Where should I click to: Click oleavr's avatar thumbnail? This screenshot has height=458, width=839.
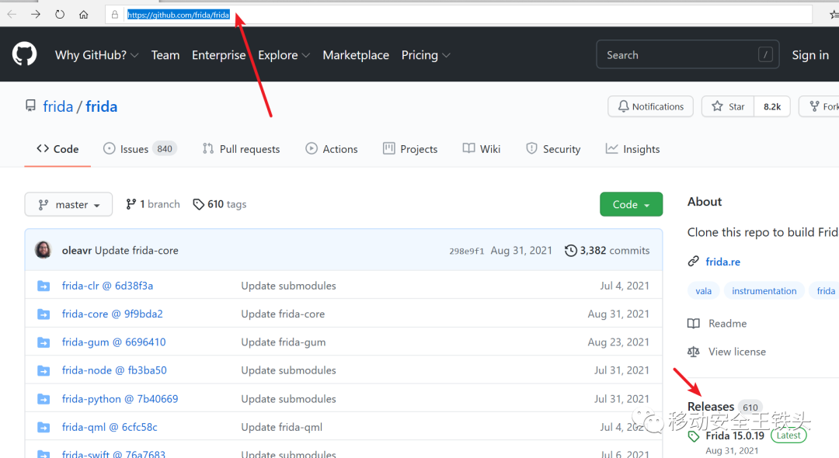[44, 250]
